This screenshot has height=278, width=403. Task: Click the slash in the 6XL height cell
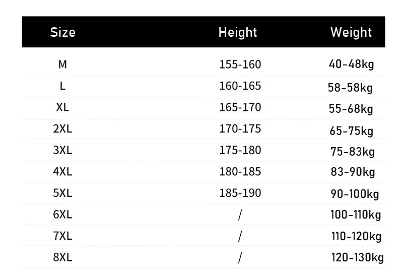[x=240, y=215]
